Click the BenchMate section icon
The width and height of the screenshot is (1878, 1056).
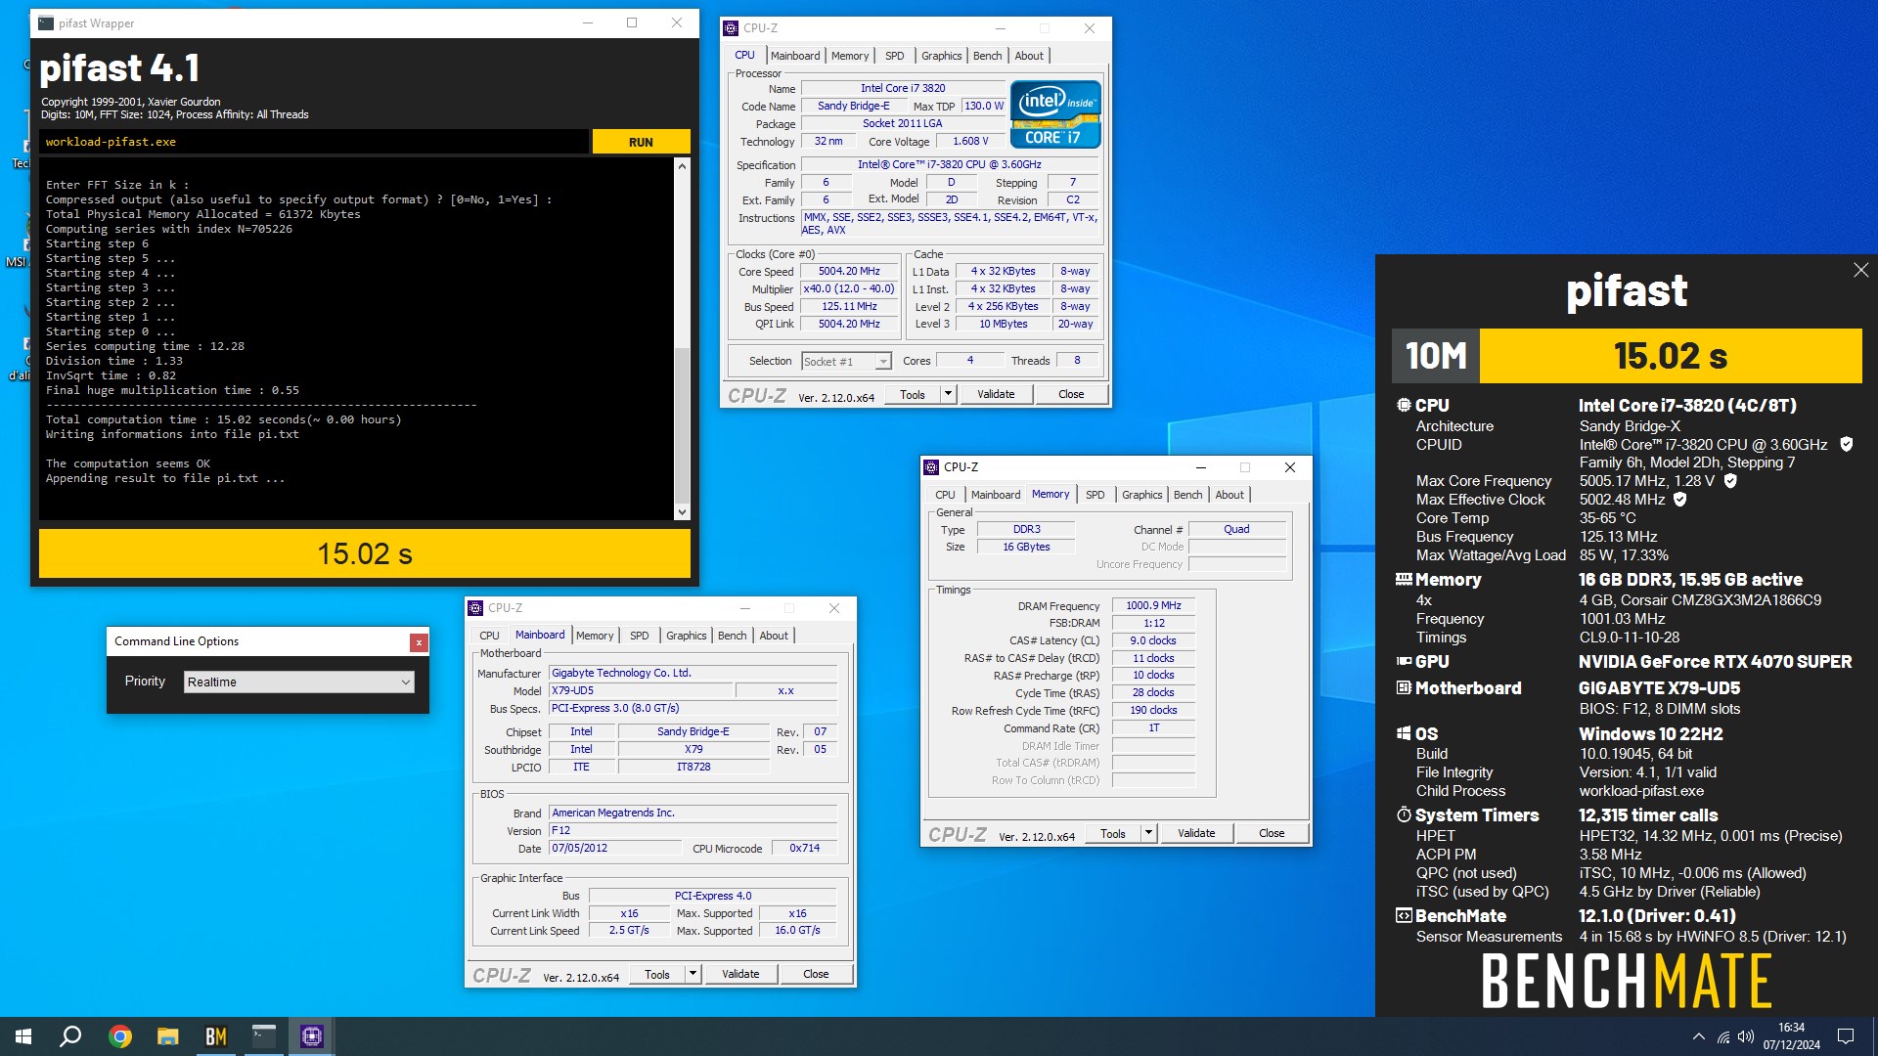pyautogui.click(x=1404, y=915)
